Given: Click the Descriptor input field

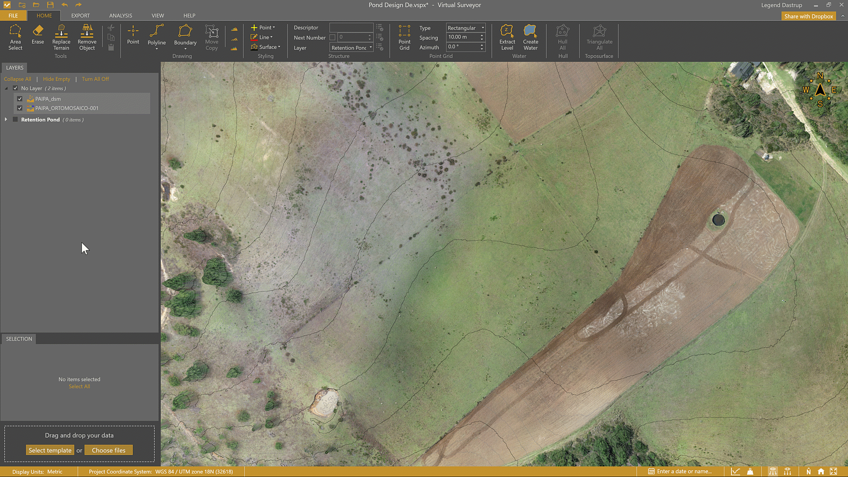Looking at the screenshot, I should point(351,27).
